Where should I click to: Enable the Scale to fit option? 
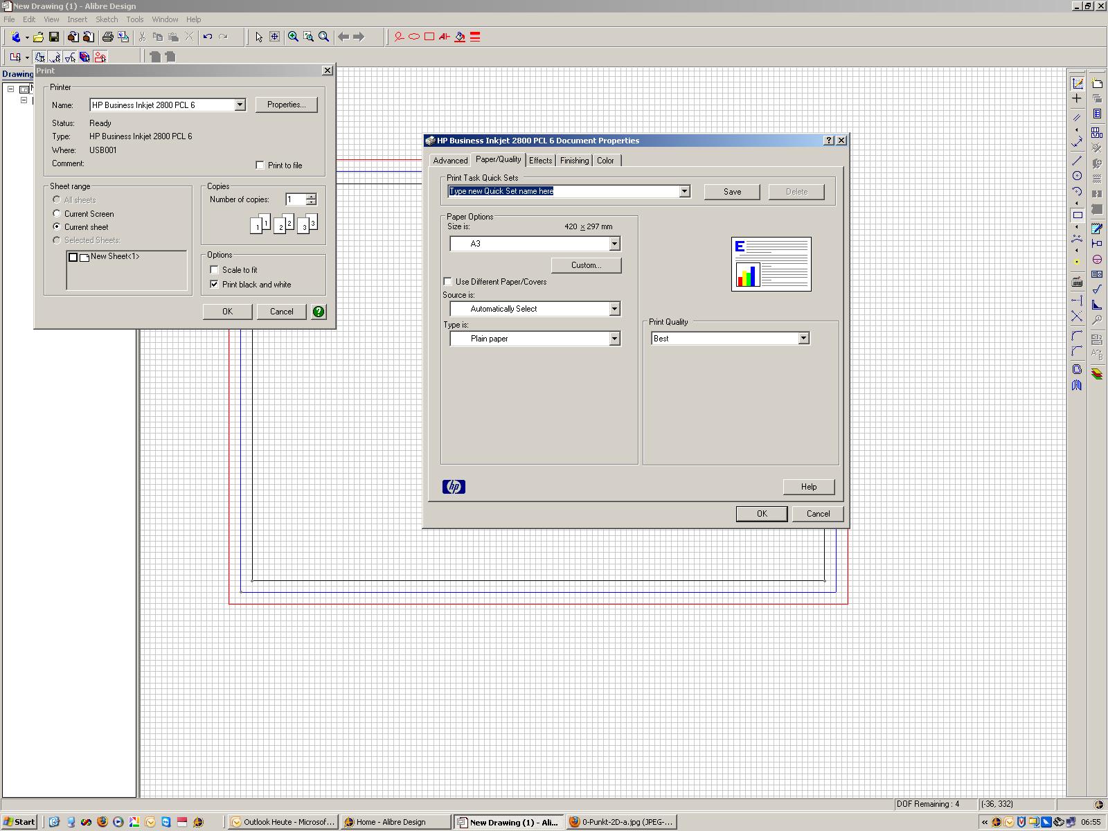215,270
